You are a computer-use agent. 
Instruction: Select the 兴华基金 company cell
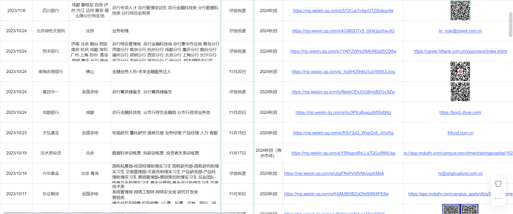[51, 174]
